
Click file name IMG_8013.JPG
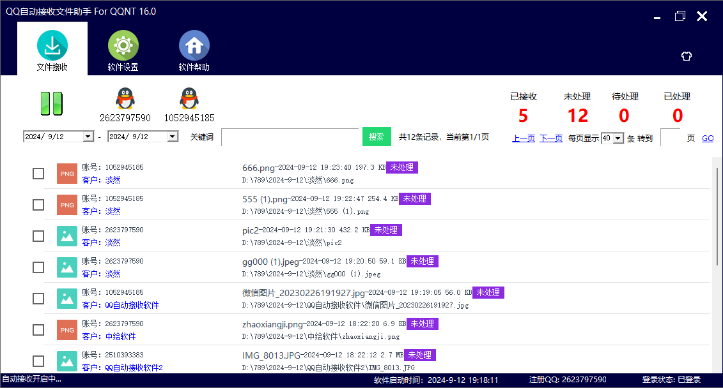[x=271, y=356]
